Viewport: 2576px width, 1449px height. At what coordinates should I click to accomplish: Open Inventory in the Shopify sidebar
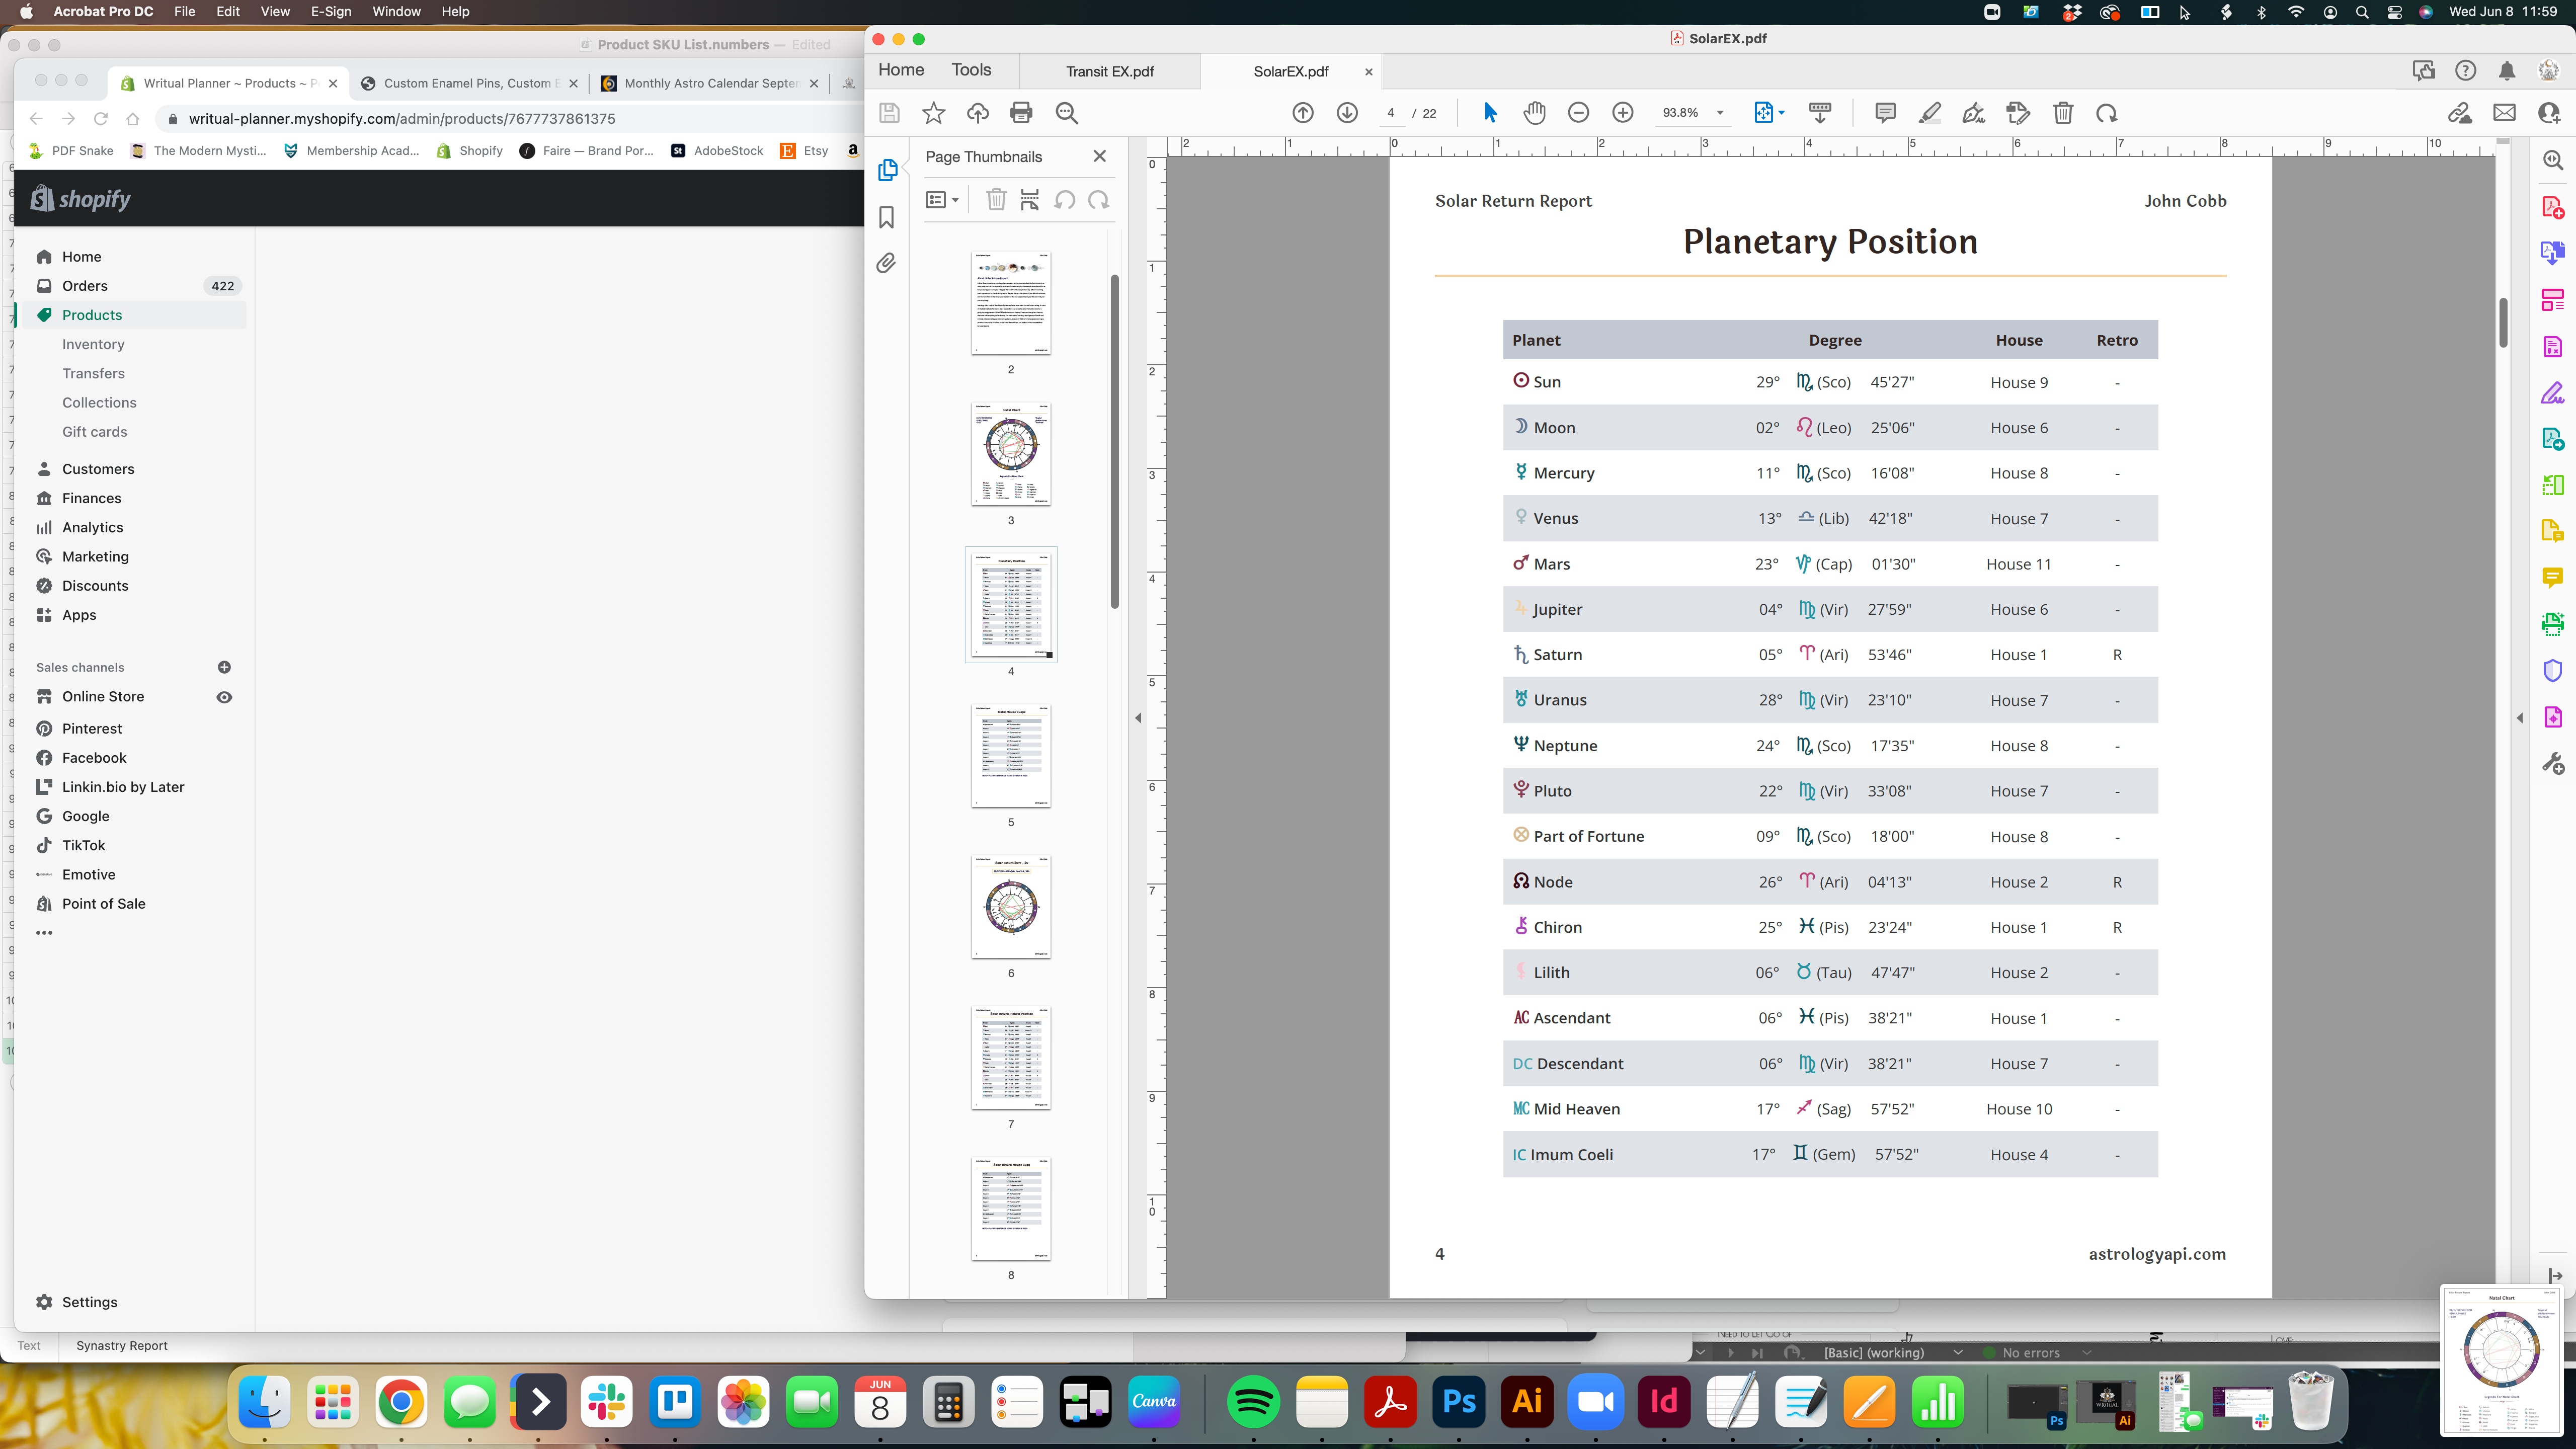(x=93, y=344)
